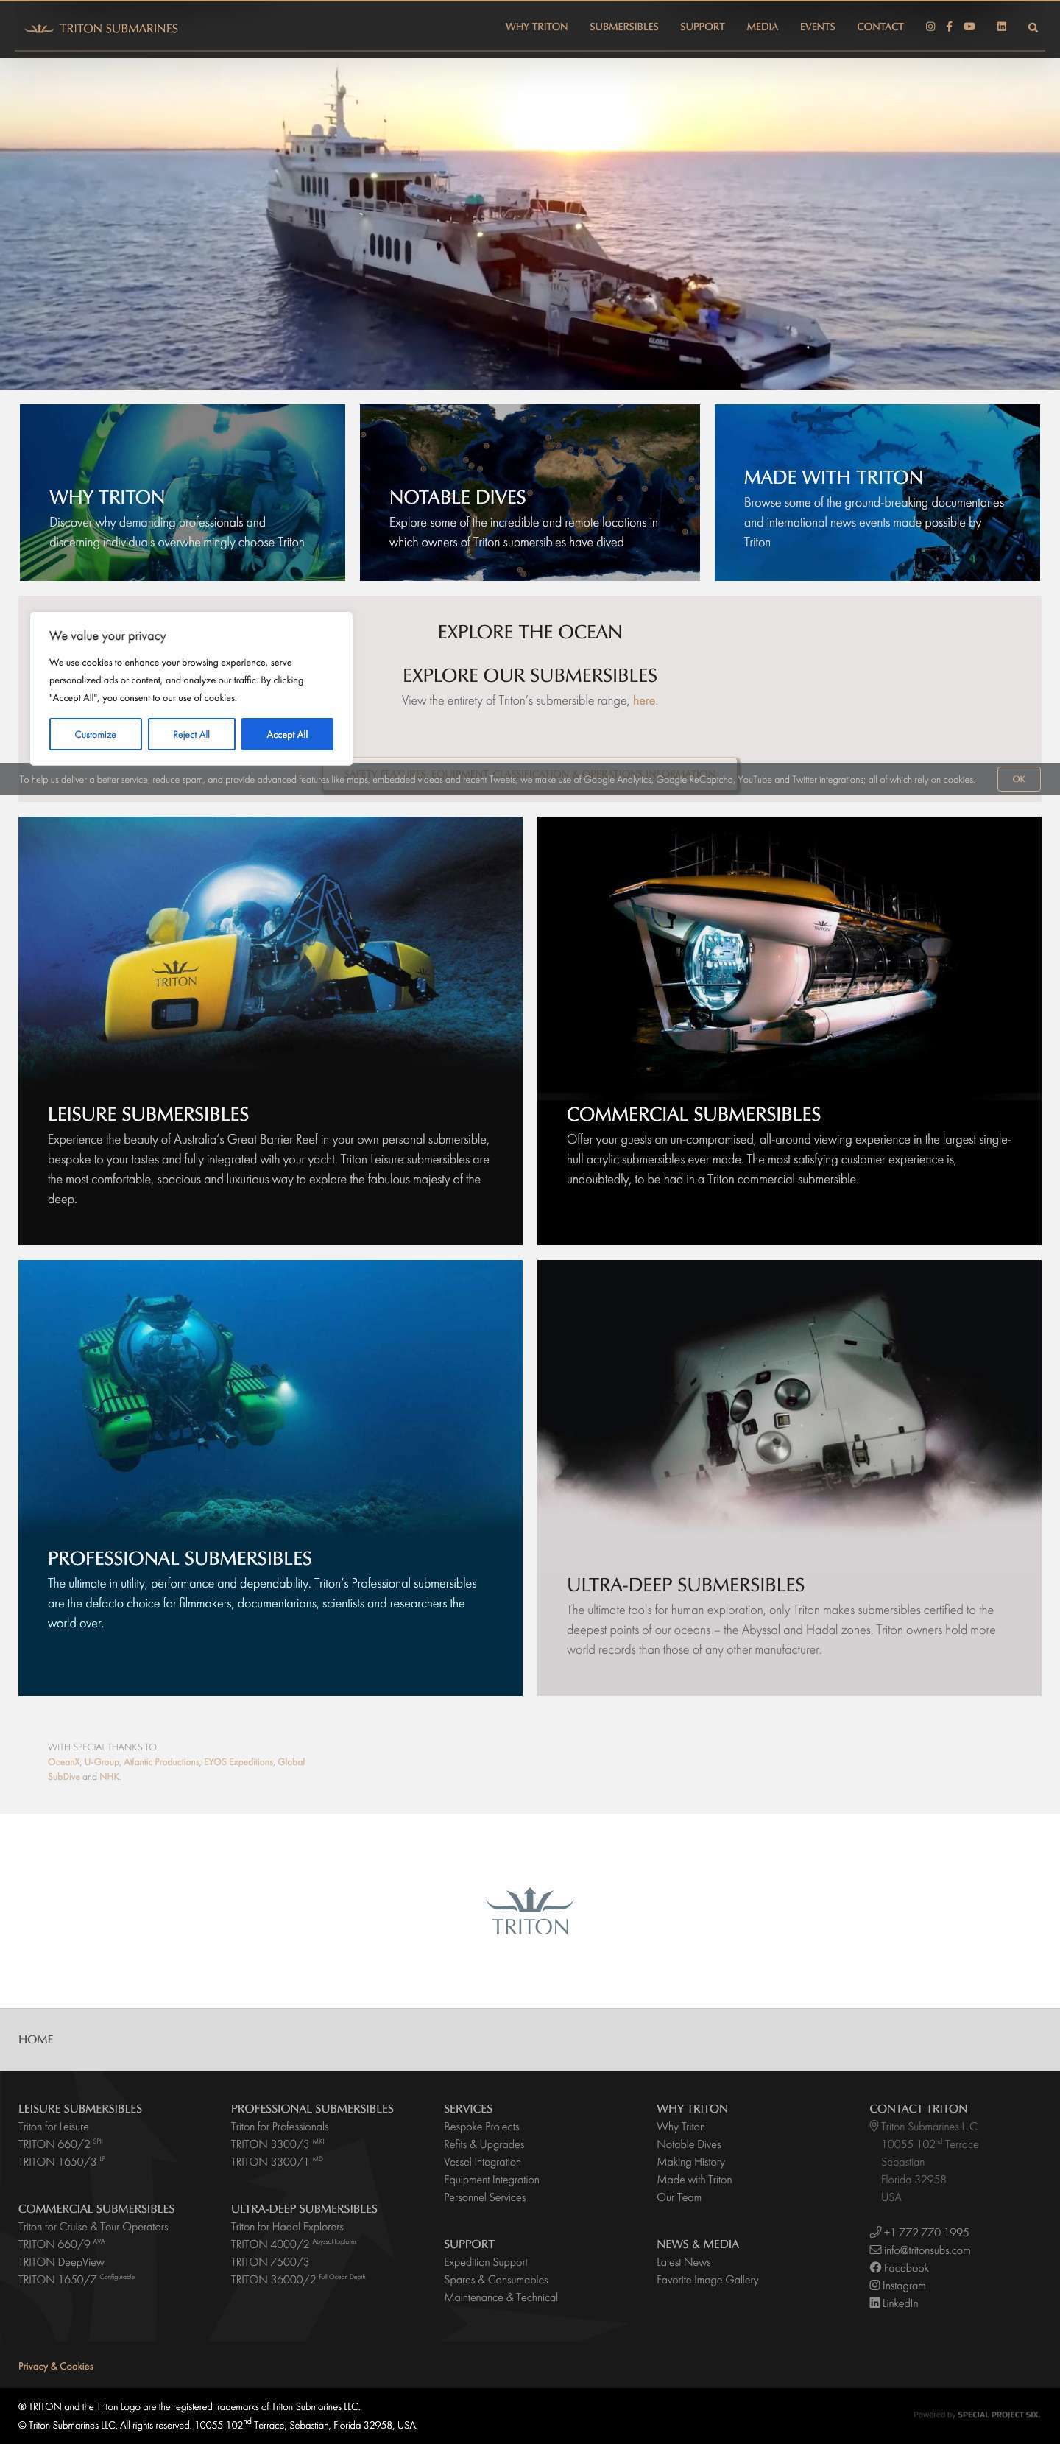Accept all cookies
Screen dimensions: 1060x2444
coord(287,734)
